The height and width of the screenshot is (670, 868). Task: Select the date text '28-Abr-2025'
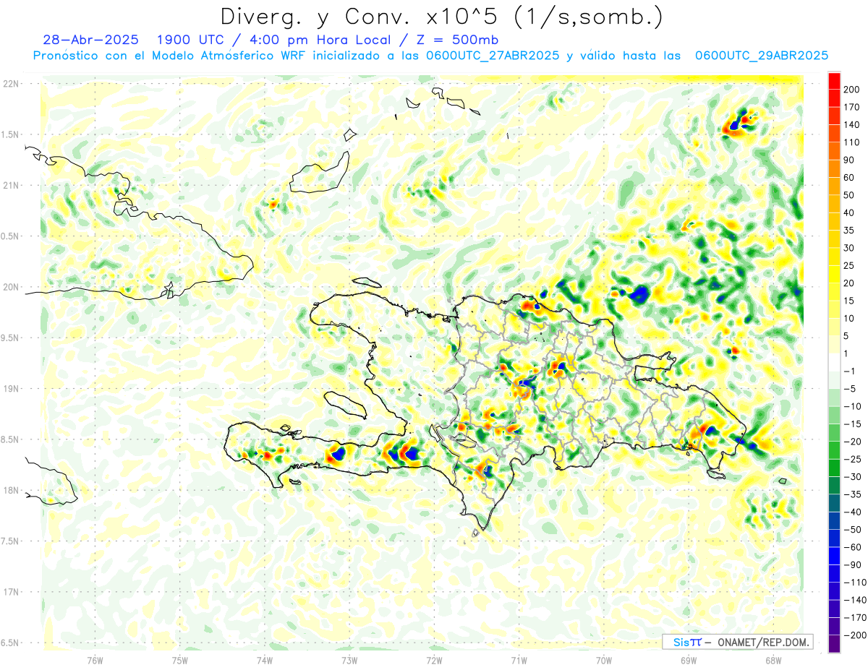[90, 40]
